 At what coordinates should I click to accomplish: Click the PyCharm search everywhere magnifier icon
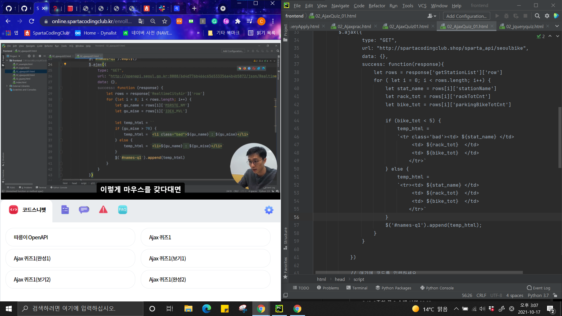coord(537,16)
